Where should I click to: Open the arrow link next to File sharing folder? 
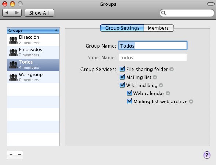point(172,69)
